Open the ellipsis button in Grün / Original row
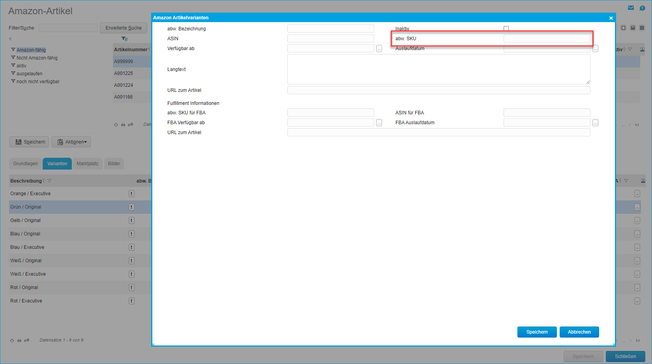 tap(637, 207)
